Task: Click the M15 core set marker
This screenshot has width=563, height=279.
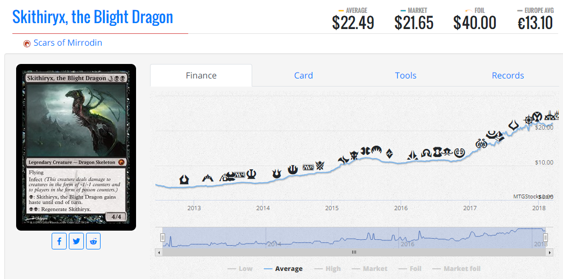Action: (x=309, y=167)
